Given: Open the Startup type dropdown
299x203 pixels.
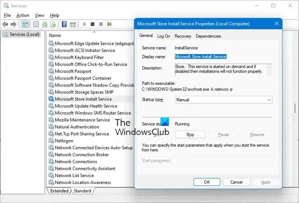Looking at the screenshot, I should pos(223,100).
